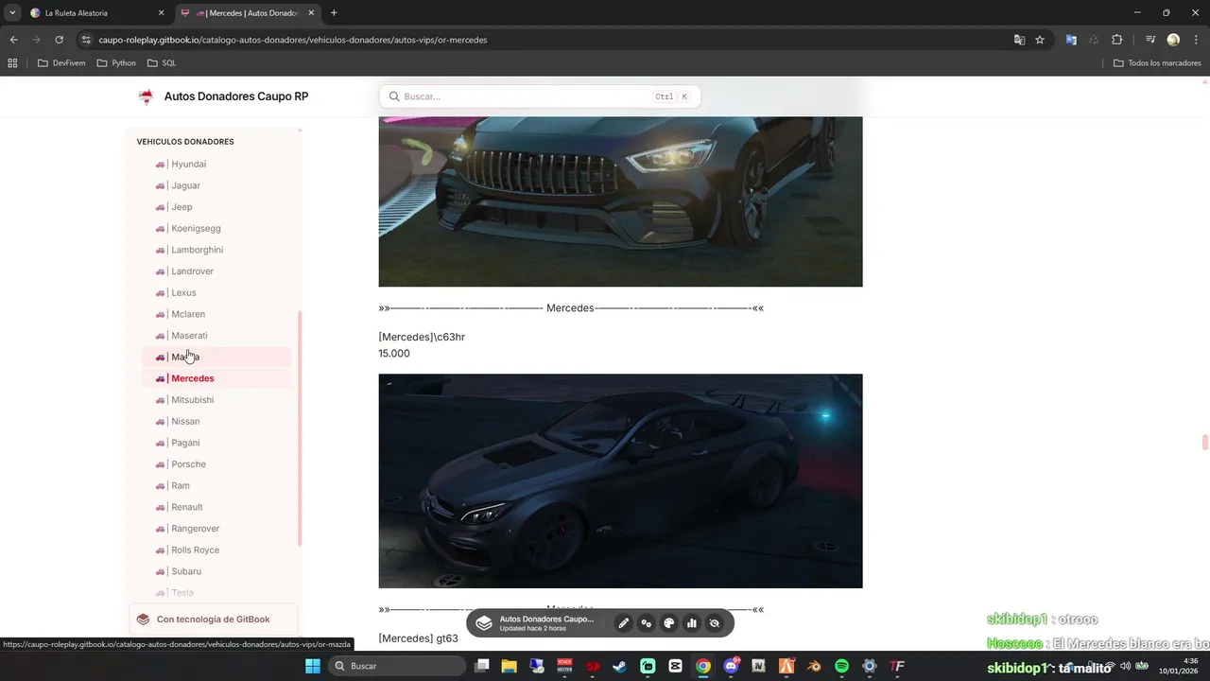Open Blender from the taskbar
The image size is (1210, 681).
click(814, 666)
